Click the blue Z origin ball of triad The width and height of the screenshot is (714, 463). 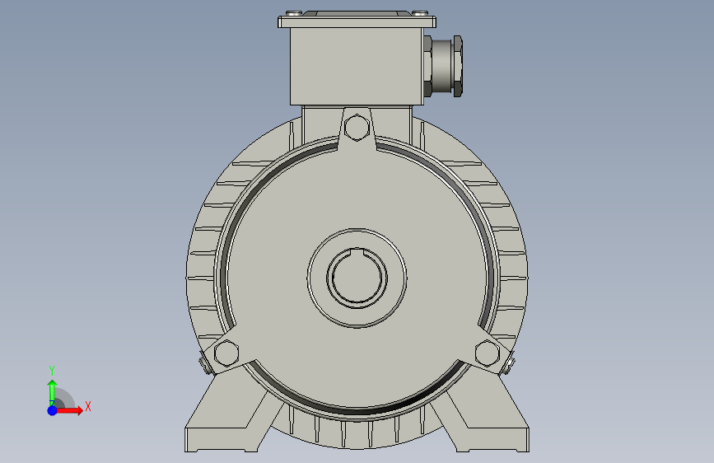[x=52, y=410]
